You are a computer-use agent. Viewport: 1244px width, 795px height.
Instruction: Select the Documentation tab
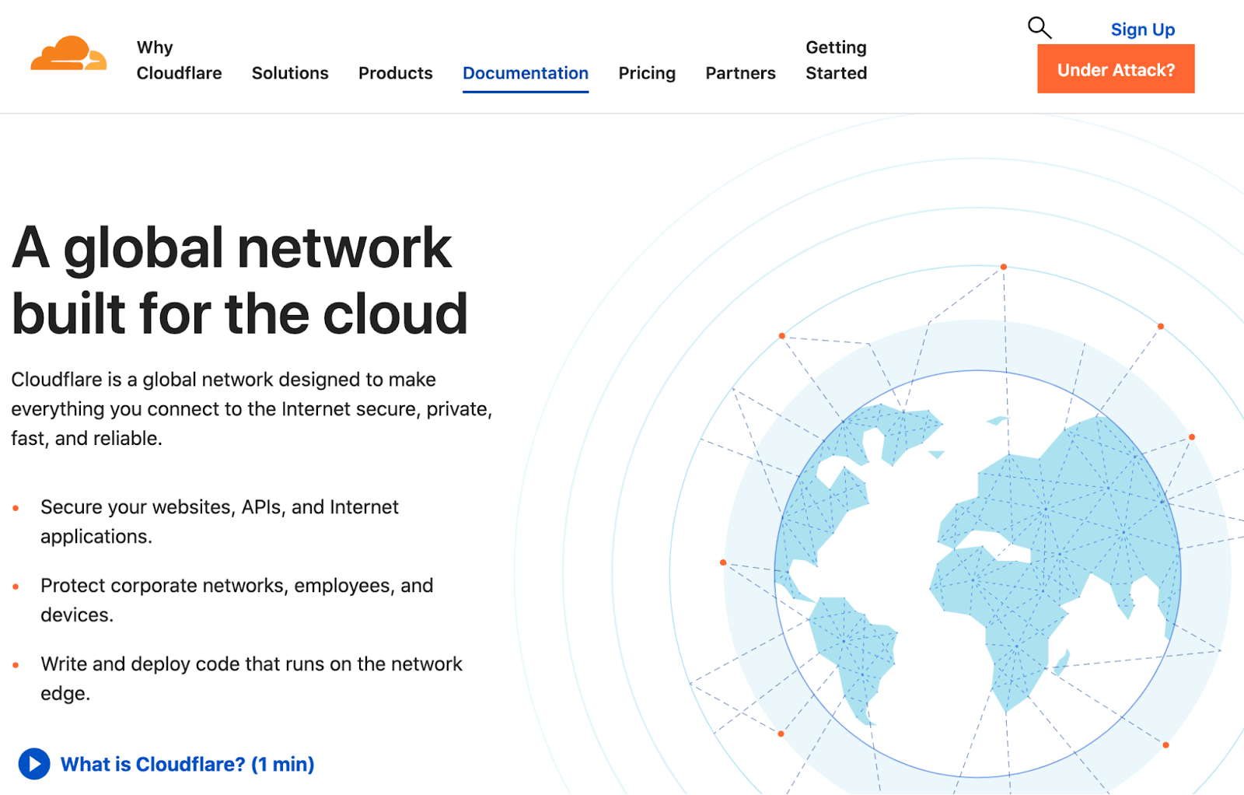click(525, 73)
